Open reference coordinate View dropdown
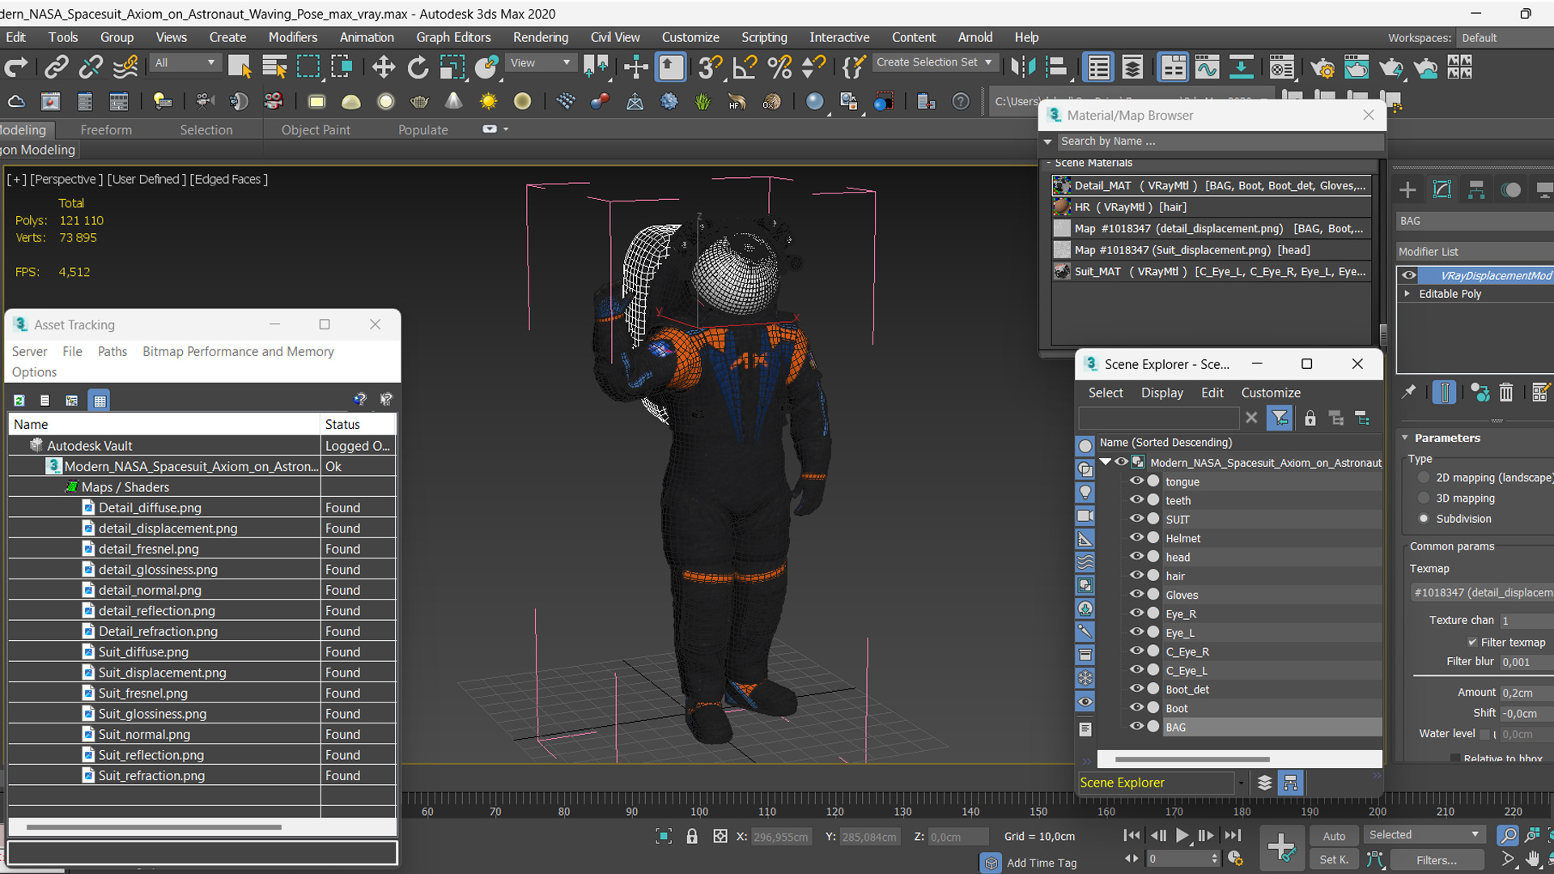This screenshot has height=874, width=1554. click(x=540, y=63)
